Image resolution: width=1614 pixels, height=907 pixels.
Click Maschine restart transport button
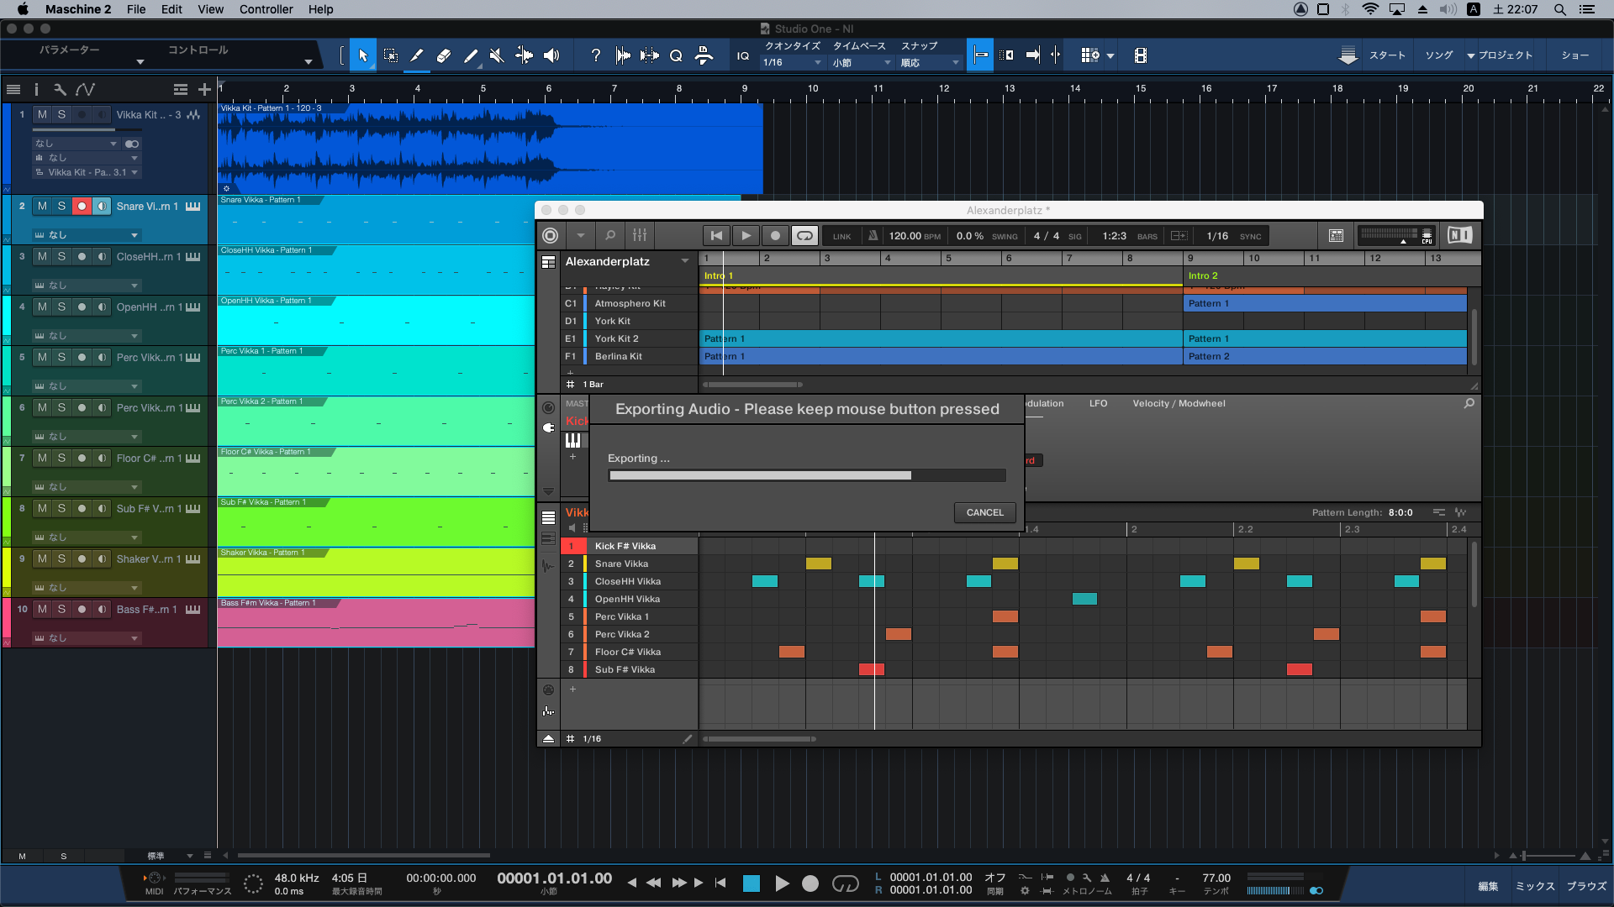[x=716, y=236]
